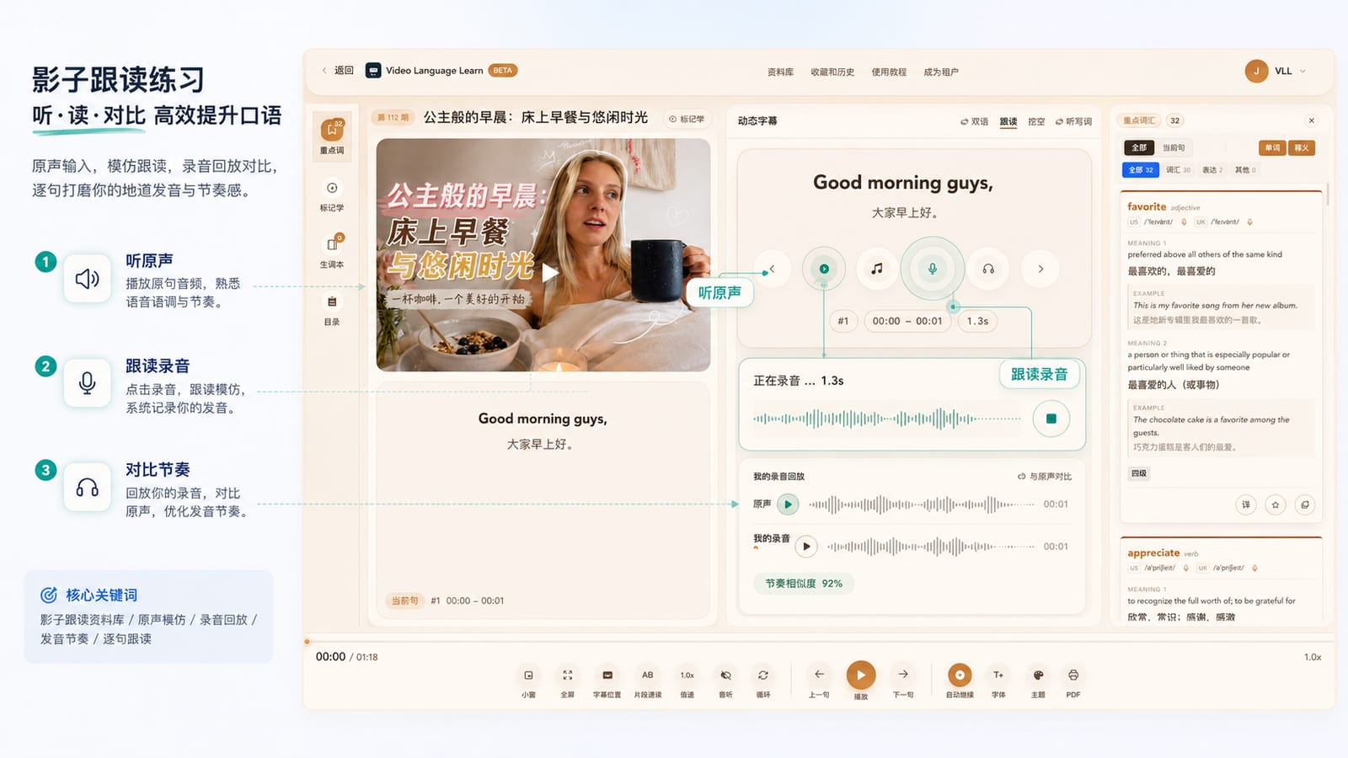Toggle 自动继续 auto continue
Viewport: 1348px width, 758px height.
click(x=960, y=675)
